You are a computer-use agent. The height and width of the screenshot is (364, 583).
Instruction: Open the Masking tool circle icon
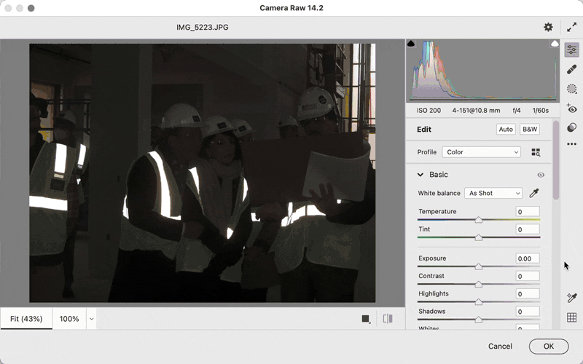tap(572, 89)
